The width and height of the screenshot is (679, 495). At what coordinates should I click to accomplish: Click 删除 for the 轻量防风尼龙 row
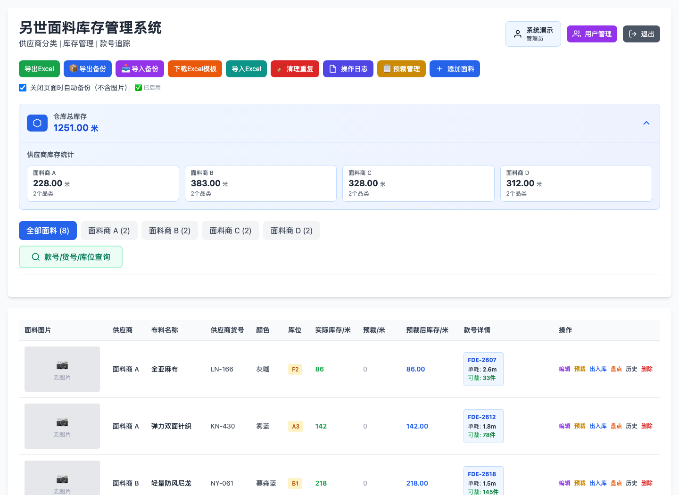647,483
